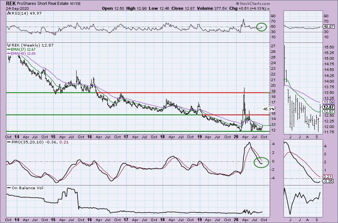Click the 12.25 axis label in zoom panel

pyautogui.click(x=329, y=121)
